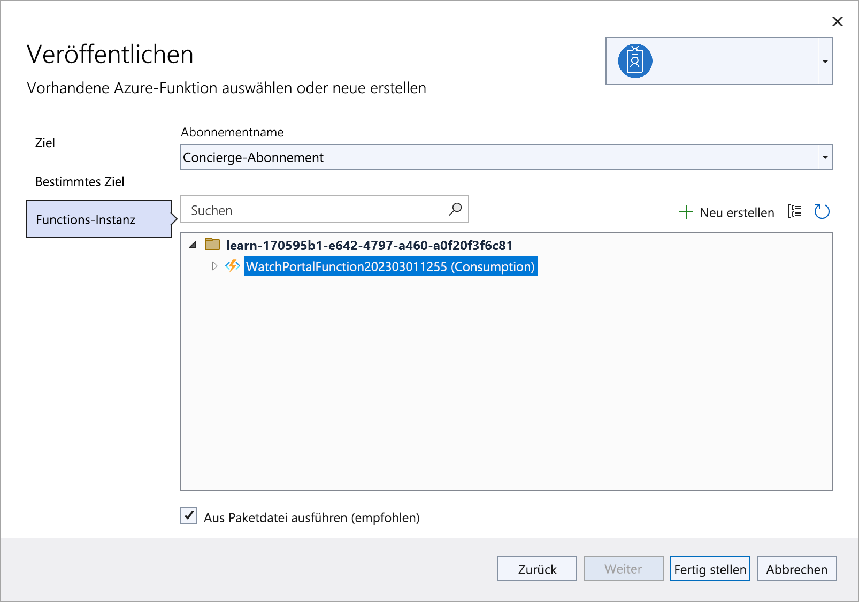Click the Zurück button
The height and width of the screenshot is (602, 859).
(x=537, y=568)
